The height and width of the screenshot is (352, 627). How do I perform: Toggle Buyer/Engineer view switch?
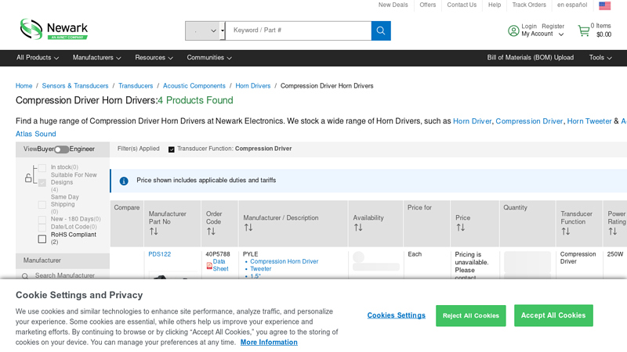click(62, 149)
